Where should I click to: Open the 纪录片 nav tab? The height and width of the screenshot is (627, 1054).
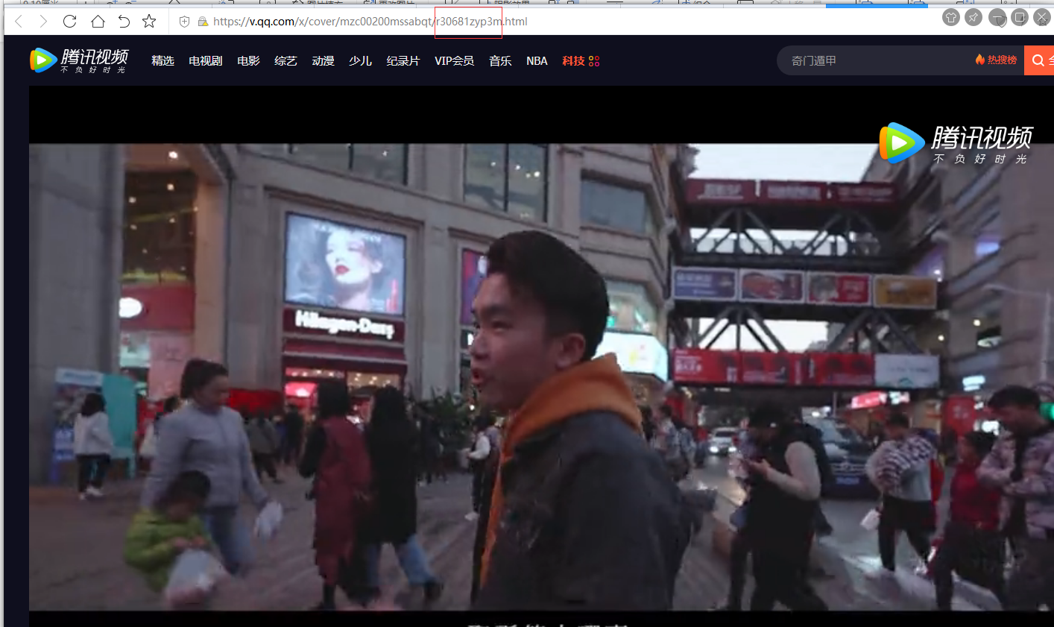click(403, 61)
